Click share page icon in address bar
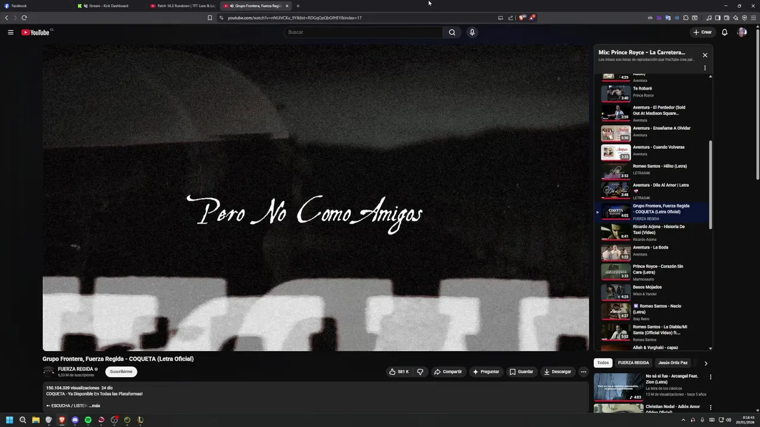 510,18
